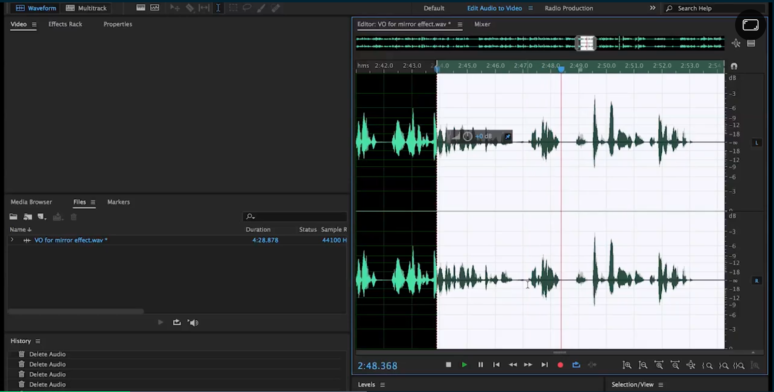Toggle the right channel R button
The image size is (774, 392).
pyautogui.click(x=757, y=281)
